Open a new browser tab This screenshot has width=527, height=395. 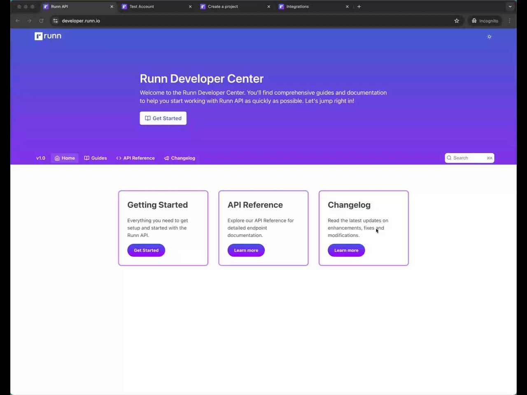(359, 7)
